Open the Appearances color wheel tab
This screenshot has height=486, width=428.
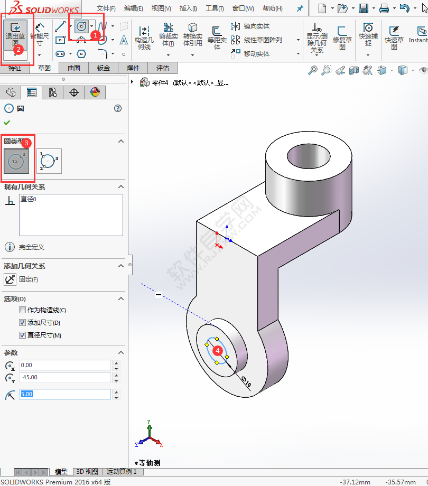click(95, 92)
